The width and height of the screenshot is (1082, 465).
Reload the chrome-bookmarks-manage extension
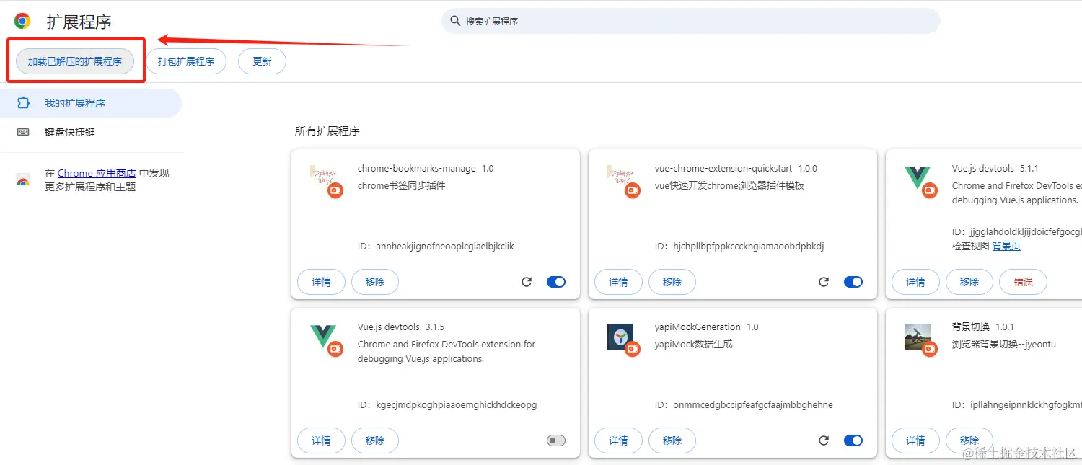tap(527, 282)
